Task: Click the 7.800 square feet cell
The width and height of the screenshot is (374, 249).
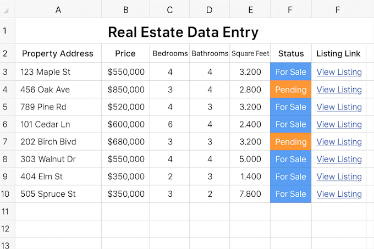Action: click(250, 194)
